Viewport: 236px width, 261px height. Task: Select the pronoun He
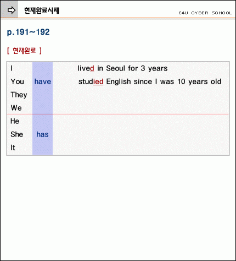[x=15, y=121]
